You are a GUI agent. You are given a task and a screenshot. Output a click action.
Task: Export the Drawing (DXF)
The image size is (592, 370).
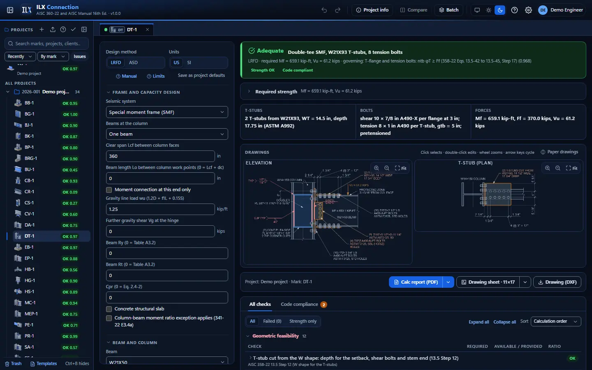(x=557, y=282)
